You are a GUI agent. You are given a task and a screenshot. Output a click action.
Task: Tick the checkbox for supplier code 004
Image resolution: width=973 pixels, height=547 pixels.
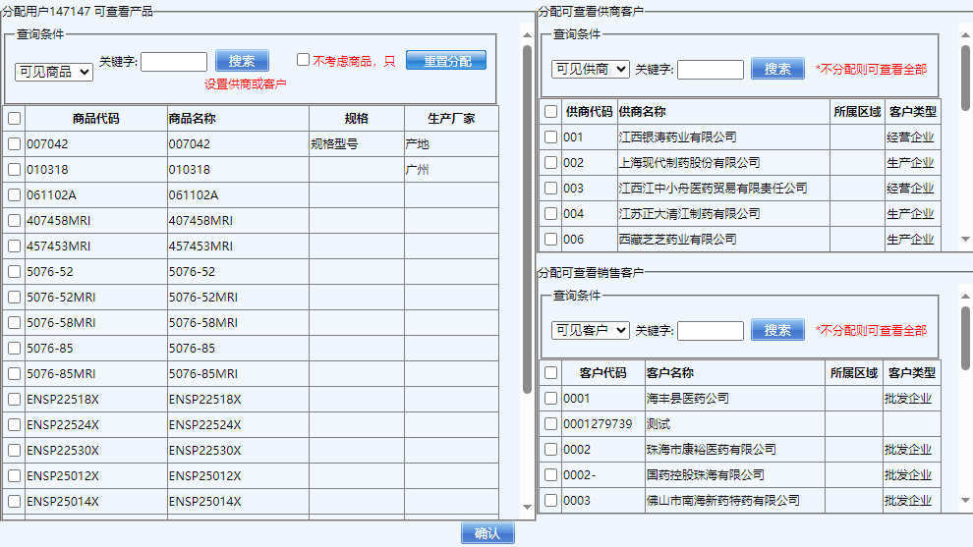coord(550,214)
